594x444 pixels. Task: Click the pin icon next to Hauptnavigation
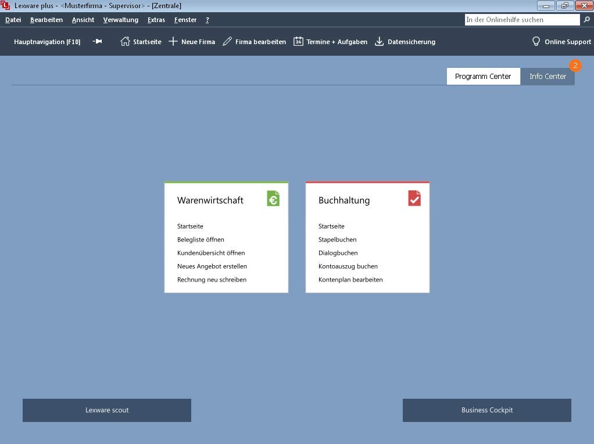point(98,41)
